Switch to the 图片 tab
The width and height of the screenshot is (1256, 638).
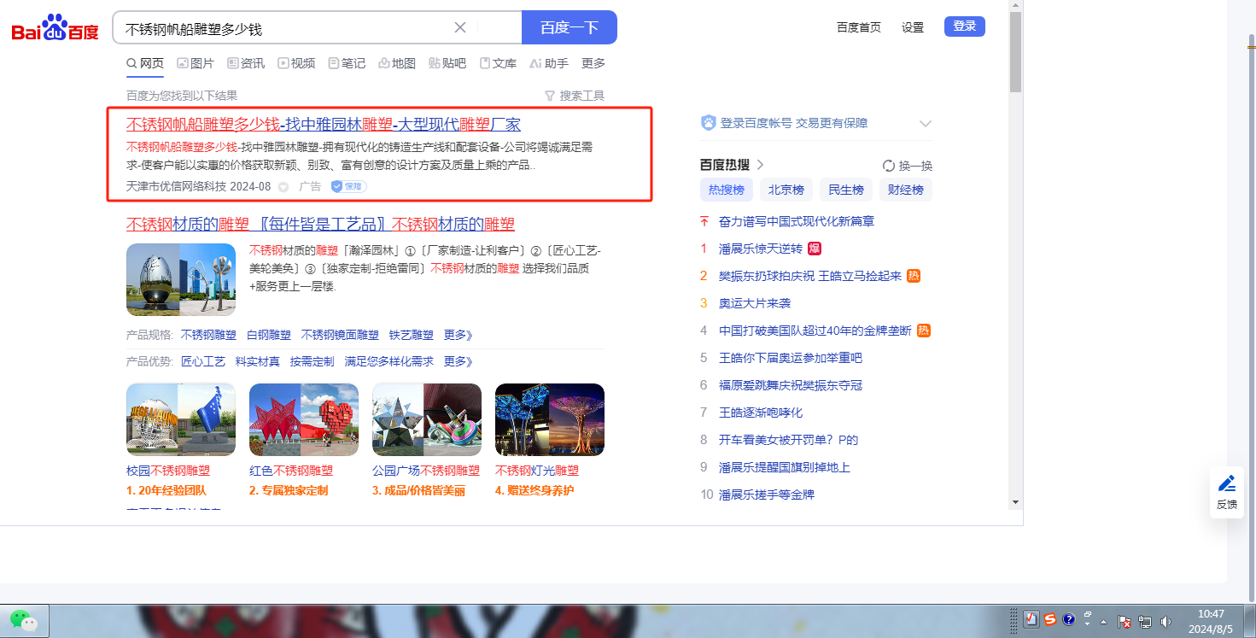(x=196, y=63)
